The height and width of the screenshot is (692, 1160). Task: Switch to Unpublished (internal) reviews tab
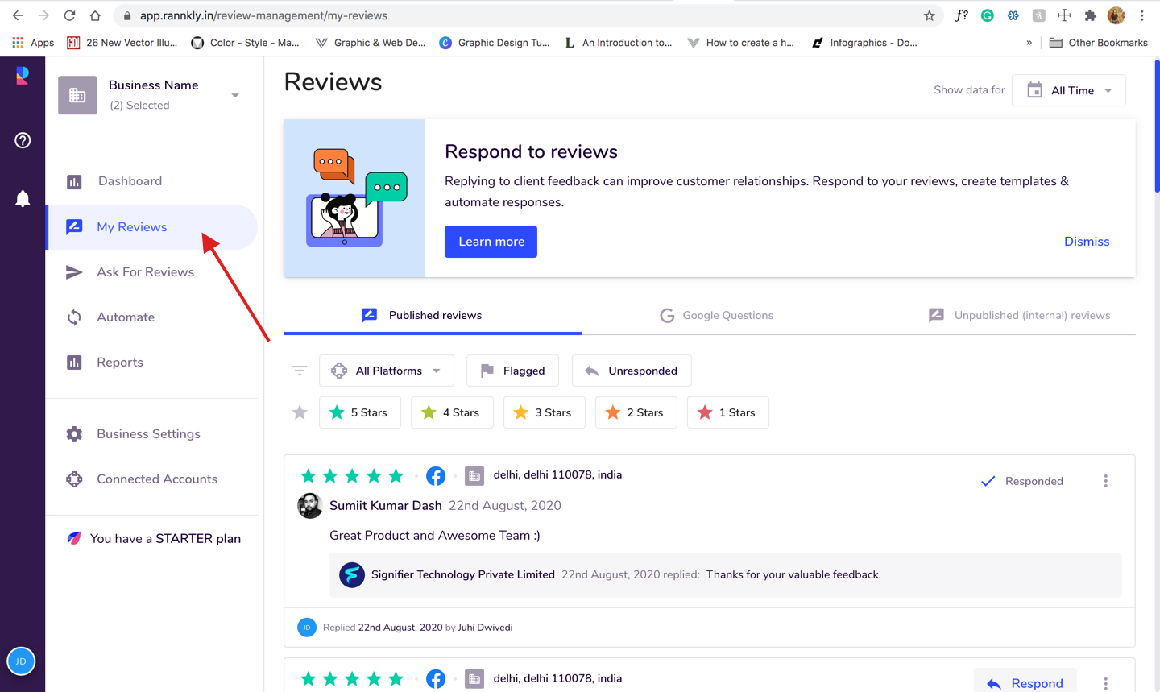1019,315
